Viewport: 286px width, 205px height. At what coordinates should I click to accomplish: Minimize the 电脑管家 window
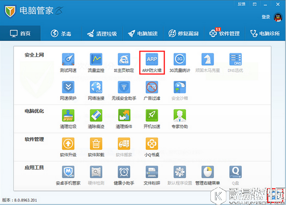265,4
